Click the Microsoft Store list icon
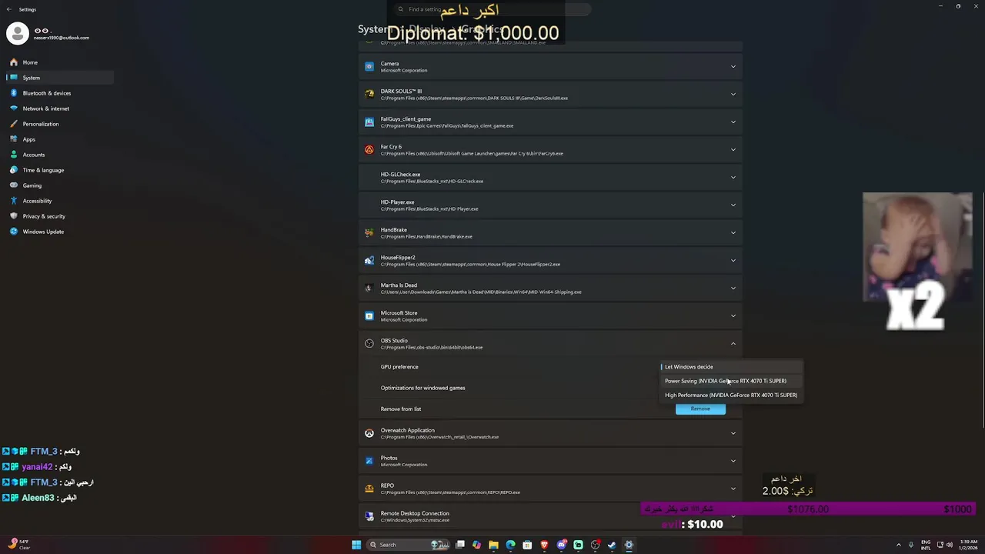This screenshot has height=554, width=985. click(x=369, y=316)
